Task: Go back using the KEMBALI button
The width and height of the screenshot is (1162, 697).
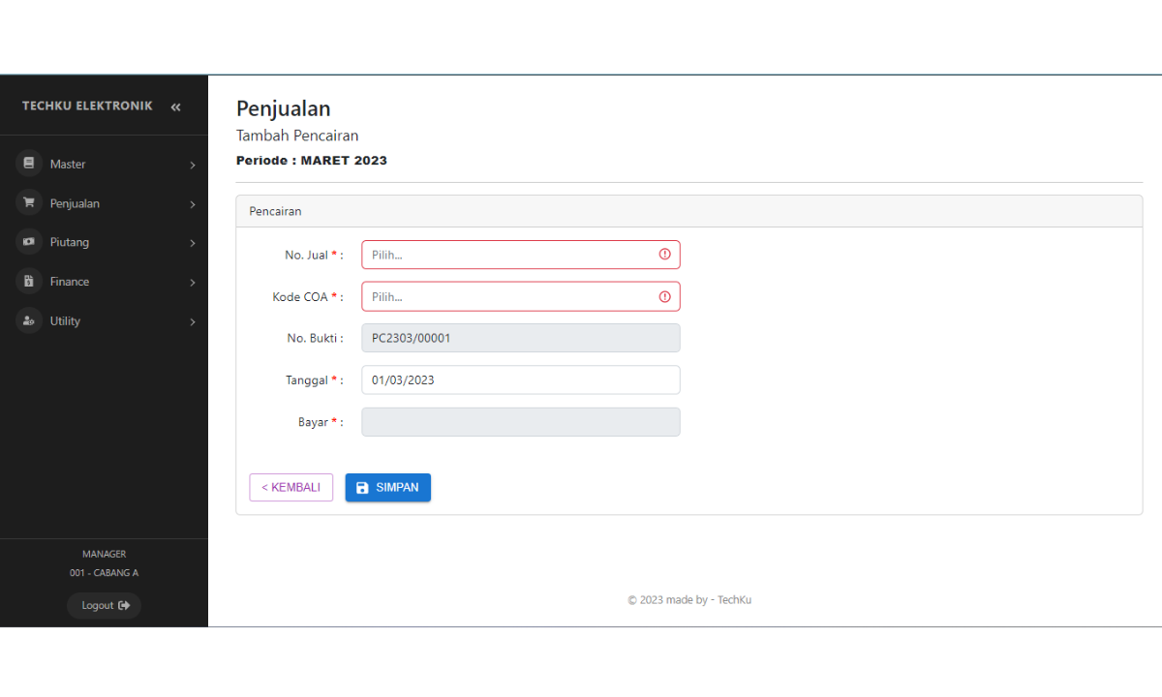Action: click(x=290, y=487)
